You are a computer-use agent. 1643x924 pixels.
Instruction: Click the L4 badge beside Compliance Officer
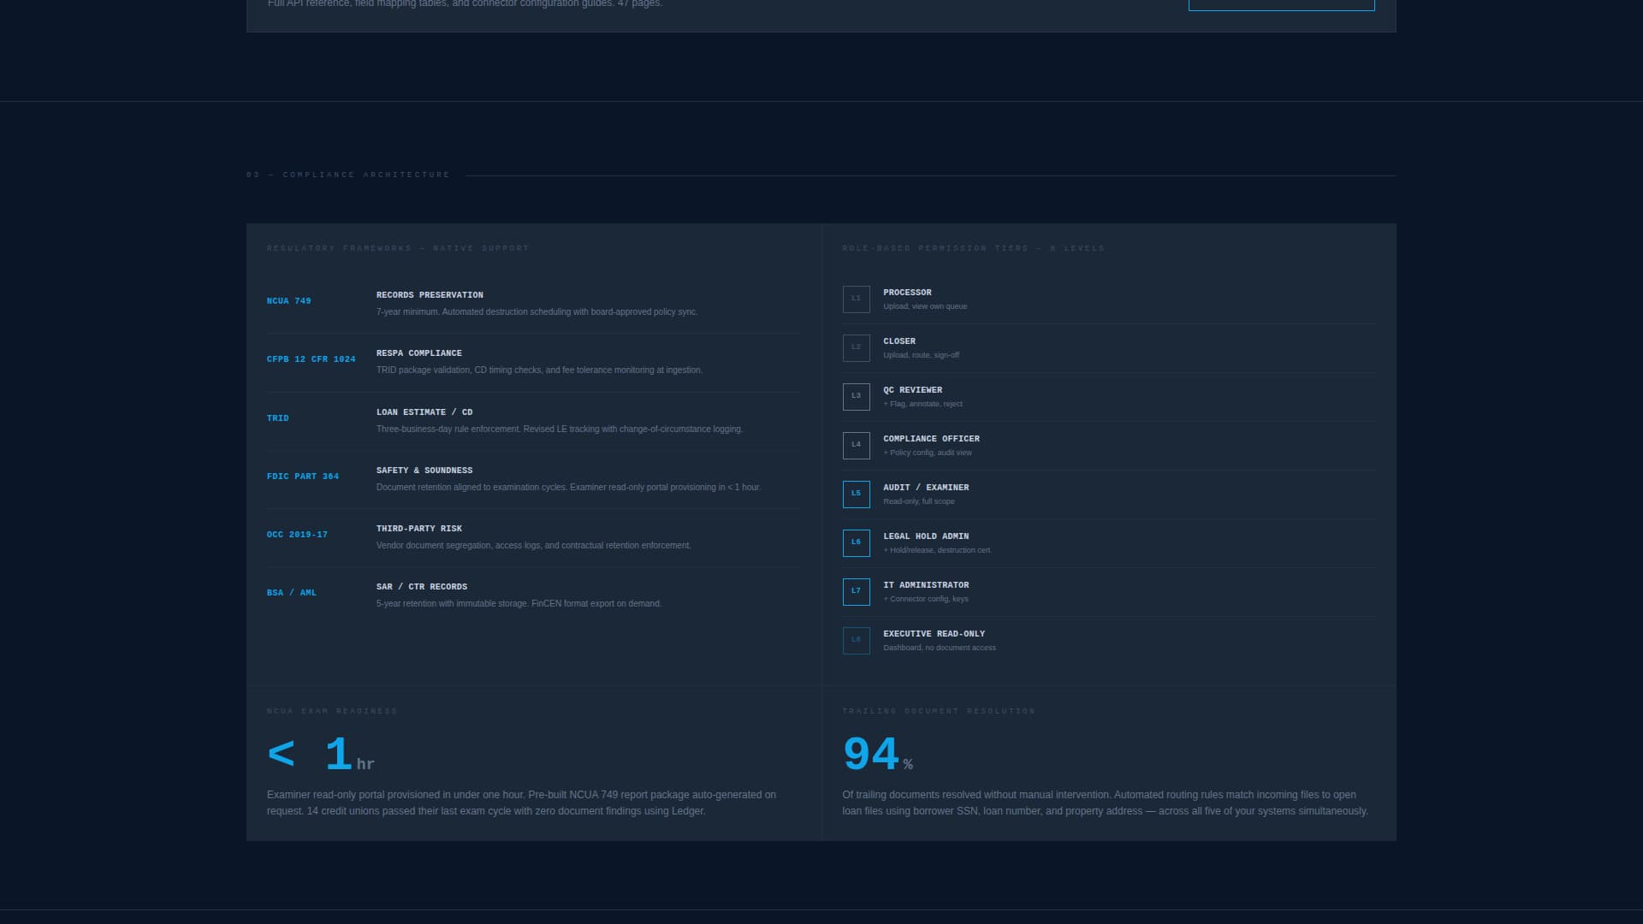[x=856, y=445]
